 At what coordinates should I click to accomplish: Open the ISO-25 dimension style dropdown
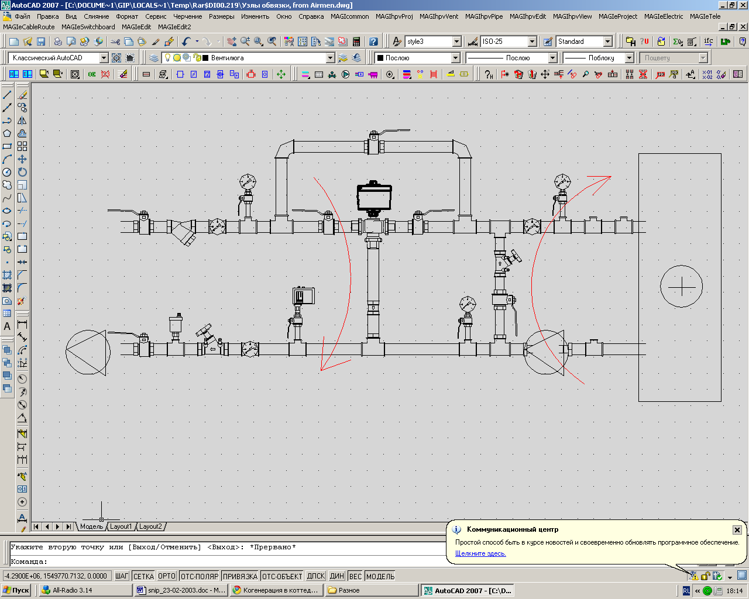coord(532,42)
